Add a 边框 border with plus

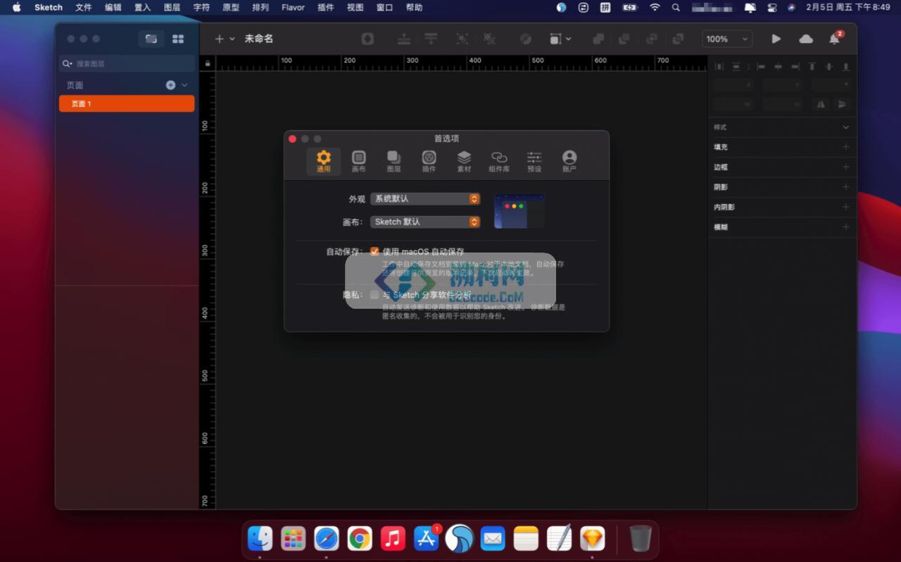tap(846, 167)
